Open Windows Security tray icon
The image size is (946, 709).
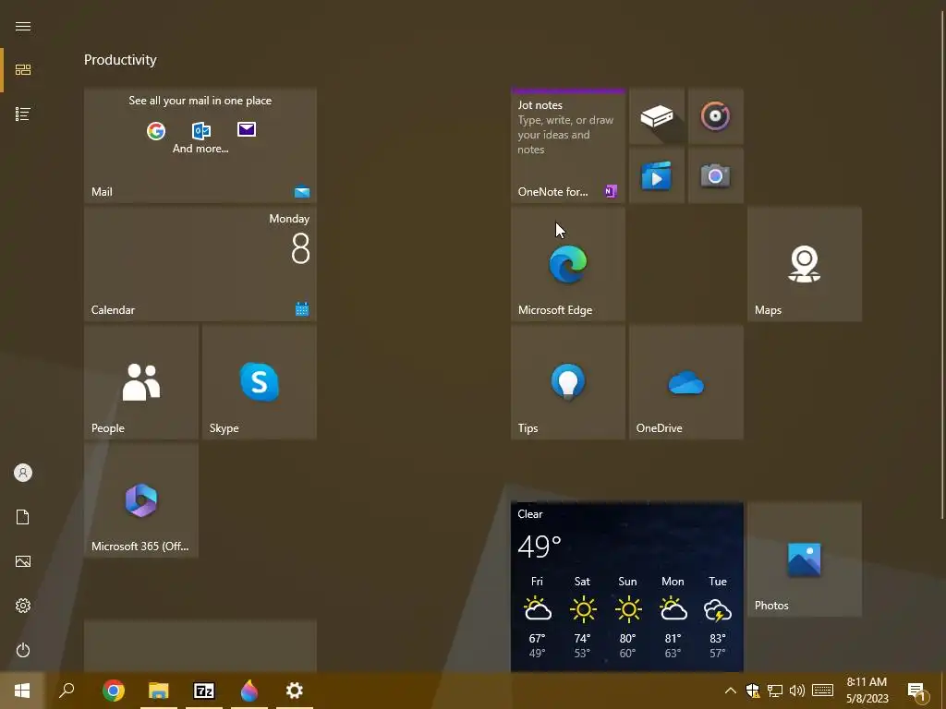[752, 691]
